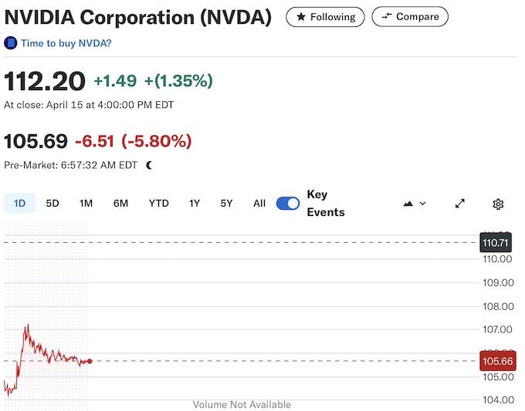Image resolution: width=525 pixels, height=411 pixels.
Task: Select the All time range
Action: click(259, 204)
